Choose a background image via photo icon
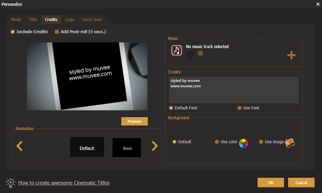The width and height of the screenshot is (322, 193). pyautogui.click(x=290, y=143)
